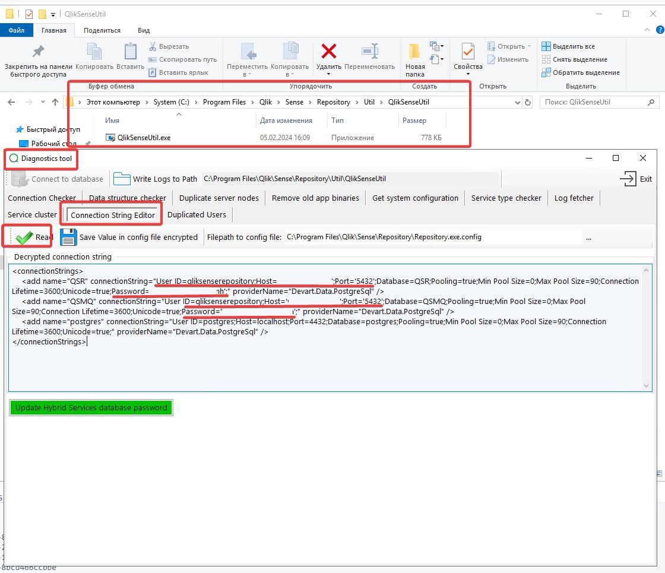Image resolution: width=665 pixels, height=573 pixels.
Task: Click the Exit arrow icon in Diagnostics tool
Action: [x=629, y=178]
